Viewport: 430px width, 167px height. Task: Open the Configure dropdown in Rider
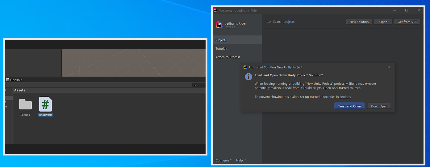tap(224, 160)
